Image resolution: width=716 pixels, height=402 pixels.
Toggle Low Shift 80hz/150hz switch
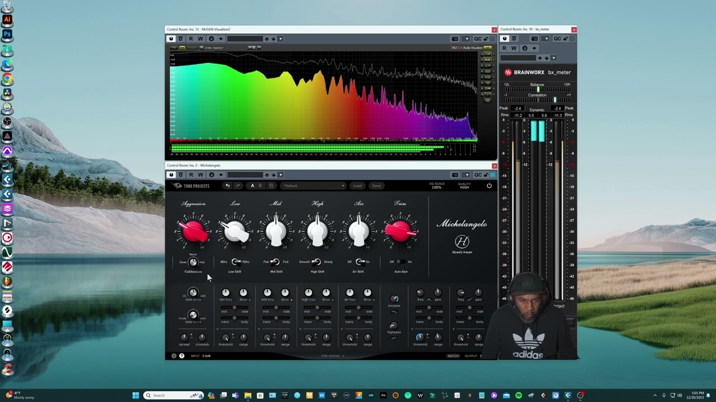point(235,262)
